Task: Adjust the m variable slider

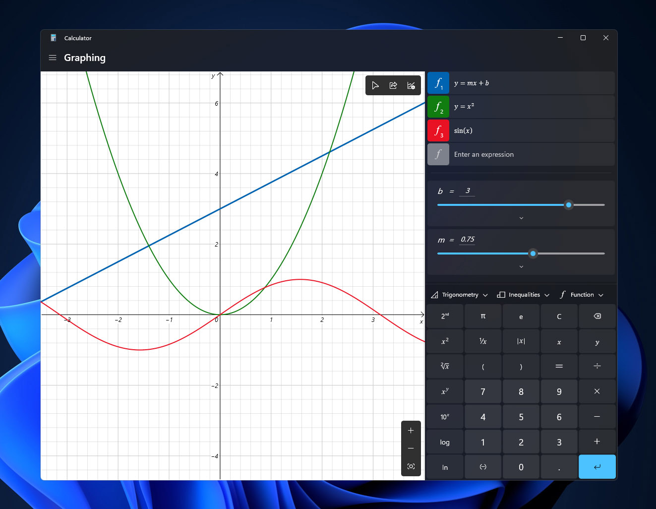Action: pyautogui.click(x=533, y=254)
